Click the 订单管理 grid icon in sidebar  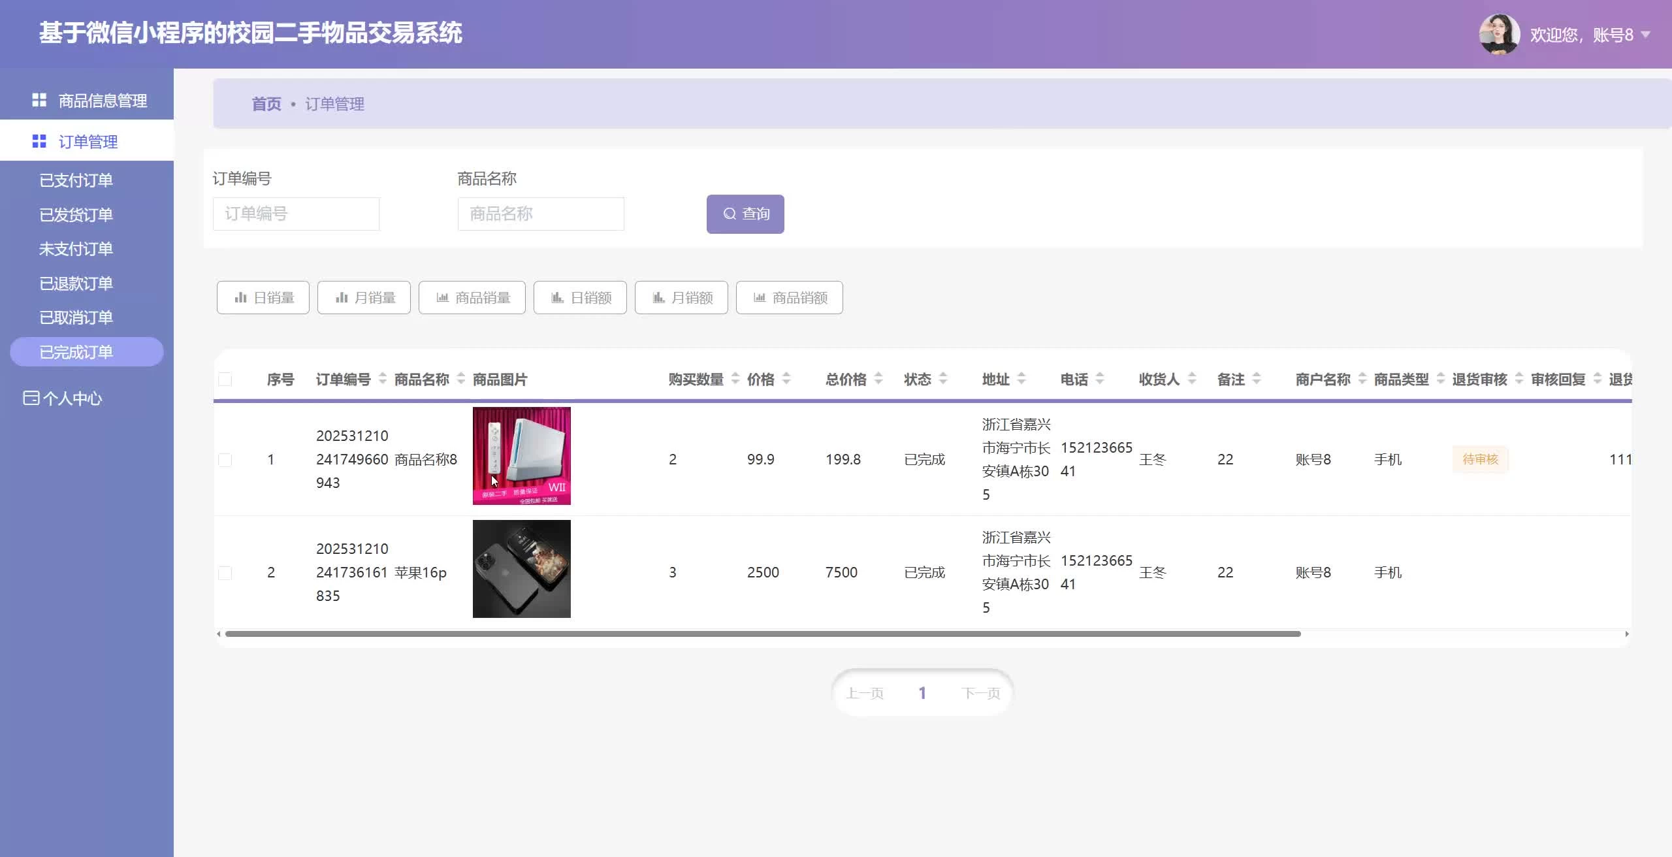coord(39,141)
